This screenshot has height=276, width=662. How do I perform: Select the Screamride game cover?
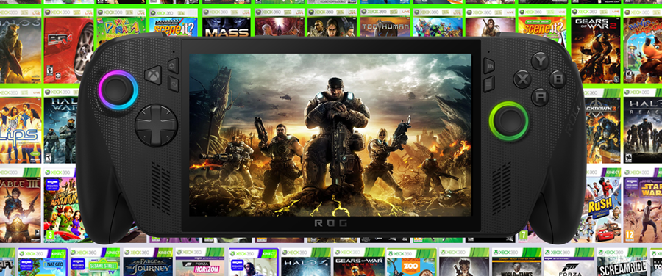click(622, 262)
